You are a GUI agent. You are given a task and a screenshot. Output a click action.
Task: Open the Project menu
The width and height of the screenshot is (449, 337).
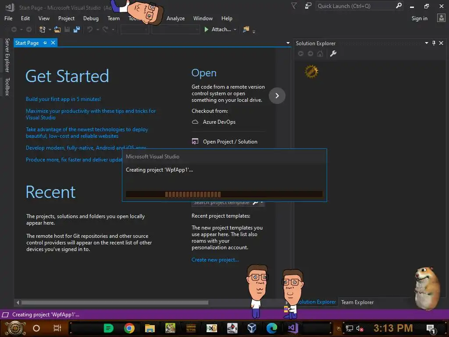[x=66, y=18]
